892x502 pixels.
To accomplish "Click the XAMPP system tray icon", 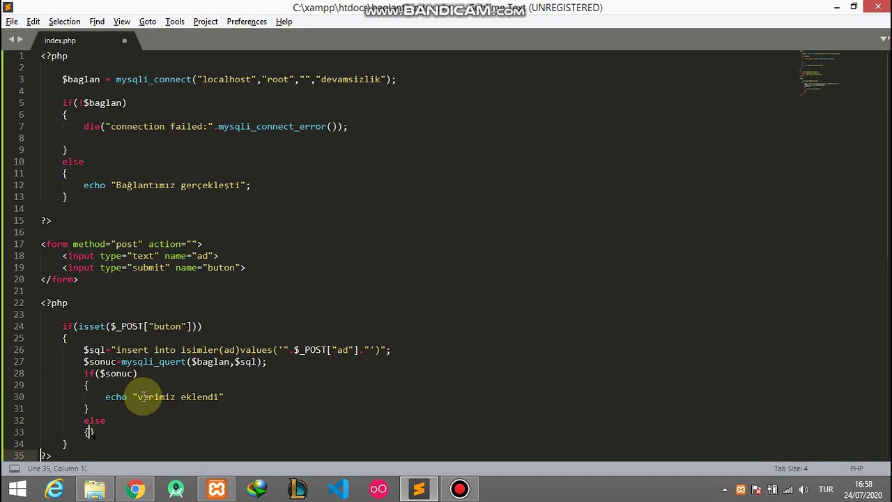I will (741, 489).
